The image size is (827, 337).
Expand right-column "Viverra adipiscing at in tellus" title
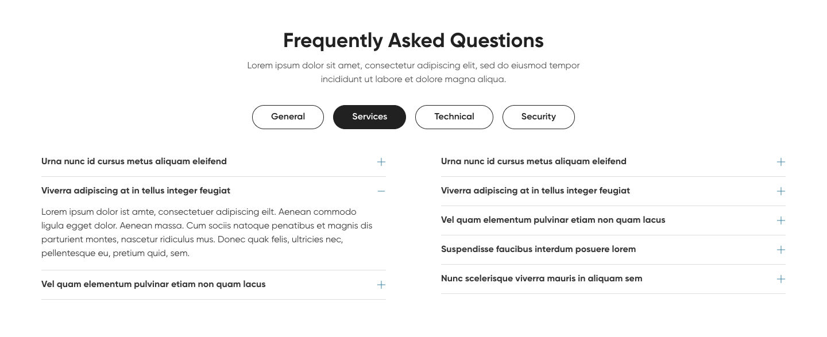pos(535,191)
